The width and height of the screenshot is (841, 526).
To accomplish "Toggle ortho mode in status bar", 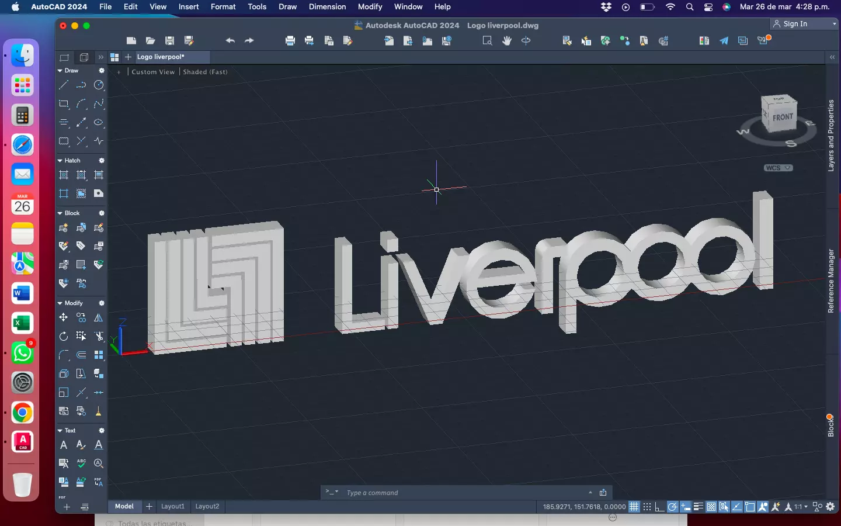I will 659,507.
